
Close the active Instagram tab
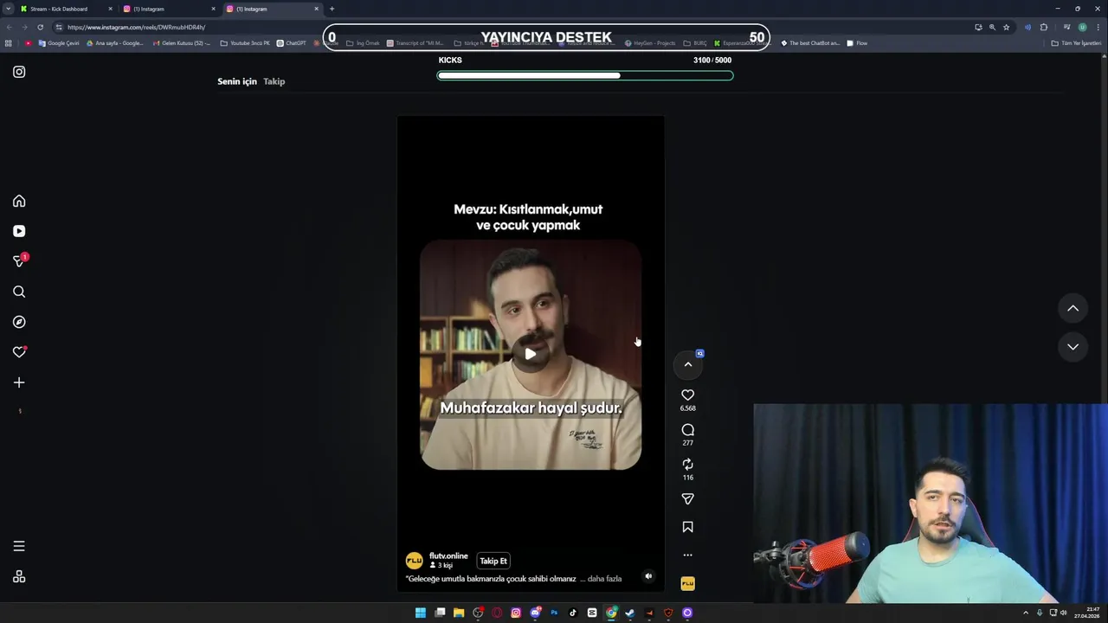click(316, 9)
